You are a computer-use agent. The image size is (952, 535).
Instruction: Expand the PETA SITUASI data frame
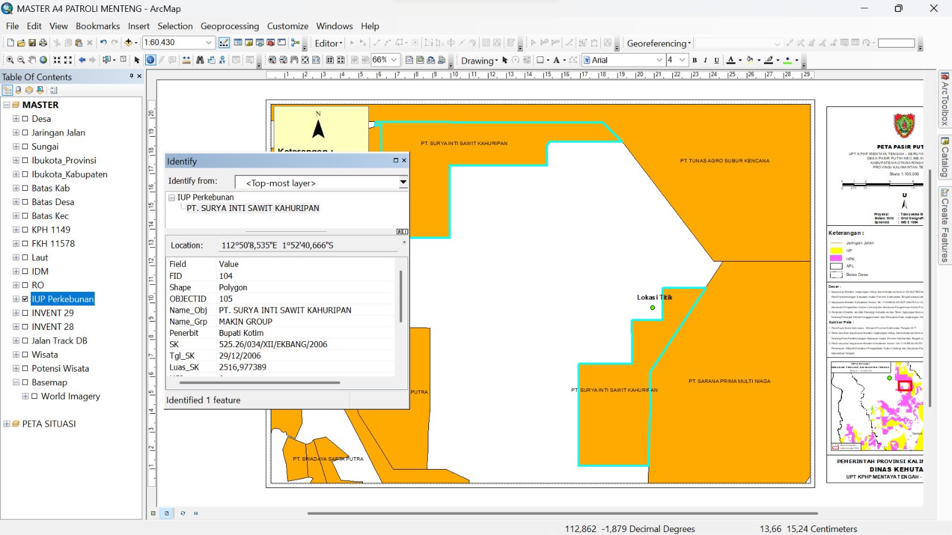[x=7, y=424]
